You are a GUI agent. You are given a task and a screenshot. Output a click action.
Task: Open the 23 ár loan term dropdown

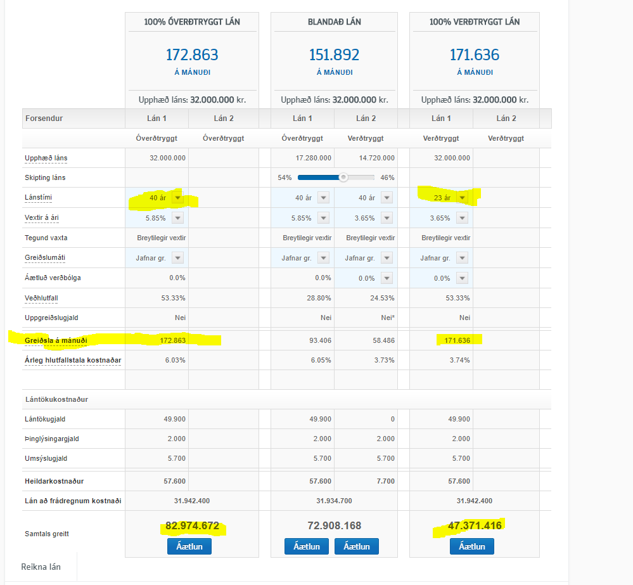[463, 198]
